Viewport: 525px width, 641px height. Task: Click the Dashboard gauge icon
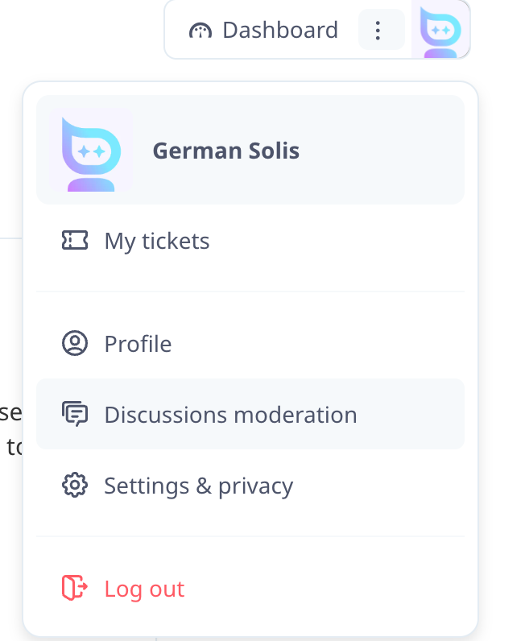(x=200, y=31)
